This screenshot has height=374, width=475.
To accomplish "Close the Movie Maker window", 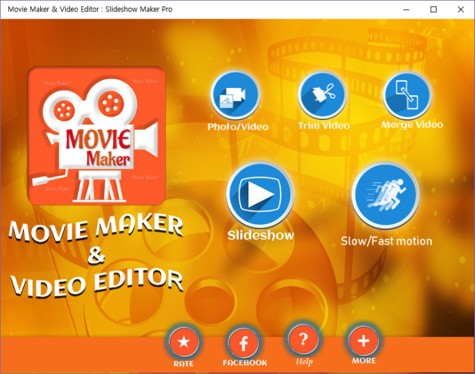I will [460, 10].
